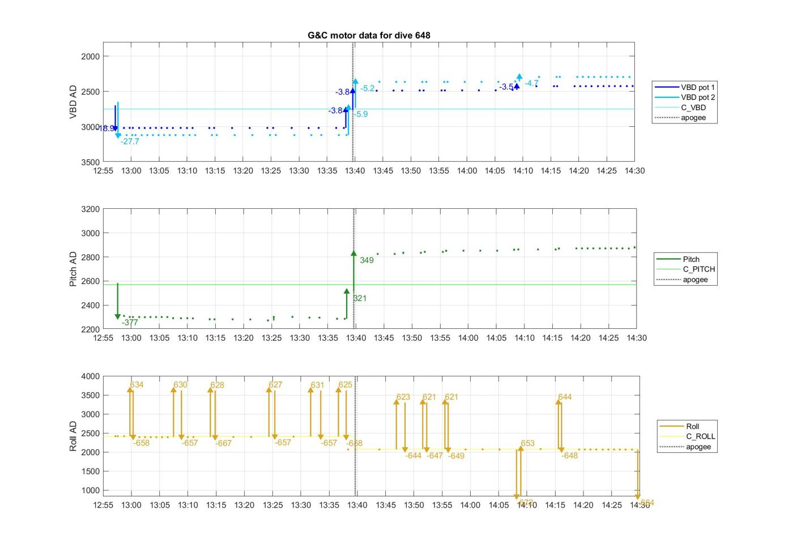Image resolution: width=793 pixels, height=558 pixels.
Task: Click the '-658' roll data label
Action: point(141,443)
